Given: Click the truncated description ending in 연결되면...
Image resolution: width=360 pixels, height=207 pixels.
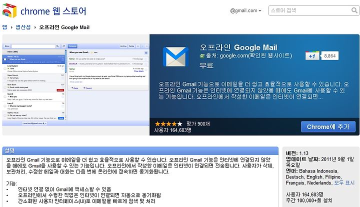Looking at the screenshot, I should (253, 90).
